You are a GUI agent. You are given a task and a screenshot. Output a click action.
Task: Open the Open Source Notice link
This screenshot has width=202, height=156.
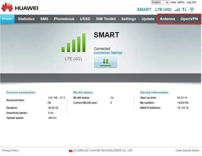coord(187,150)
